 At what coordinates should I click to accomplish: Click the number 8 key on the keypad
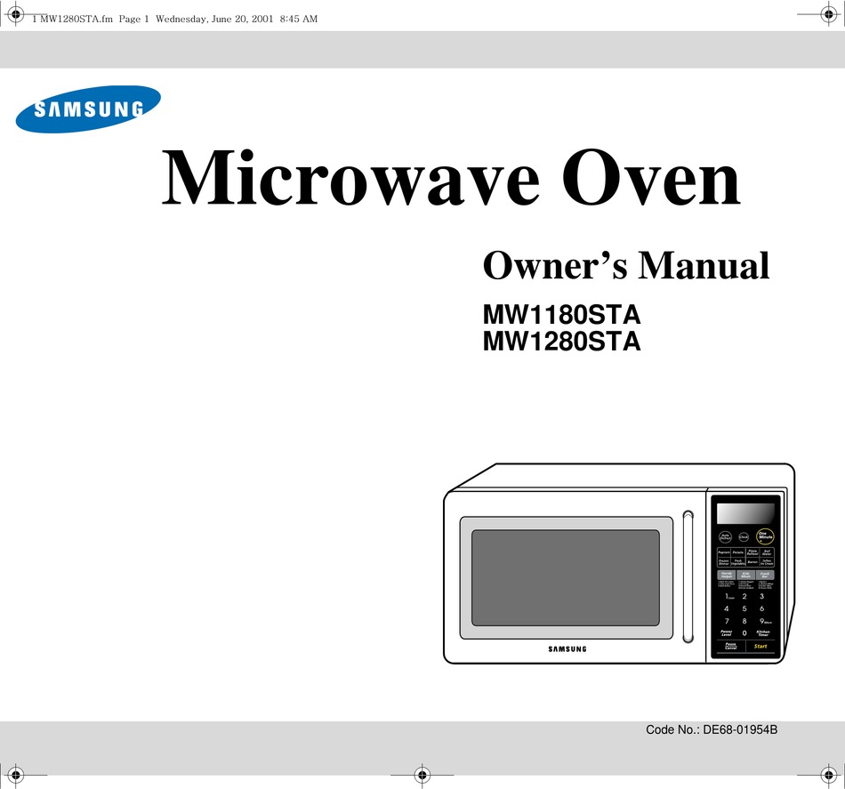pyautogui.click(x=744, y=621)
